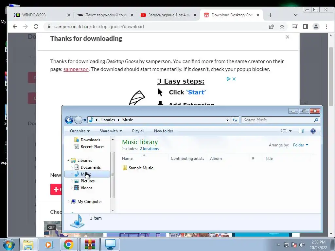Click Libraries in address breadcrumb
This screenshot has width=335, height=251.
pos(107,120)
